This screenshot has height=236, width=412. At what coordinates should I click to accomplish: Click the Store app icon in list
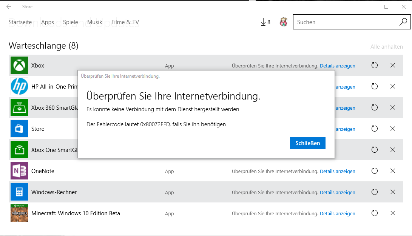(19, 129)
